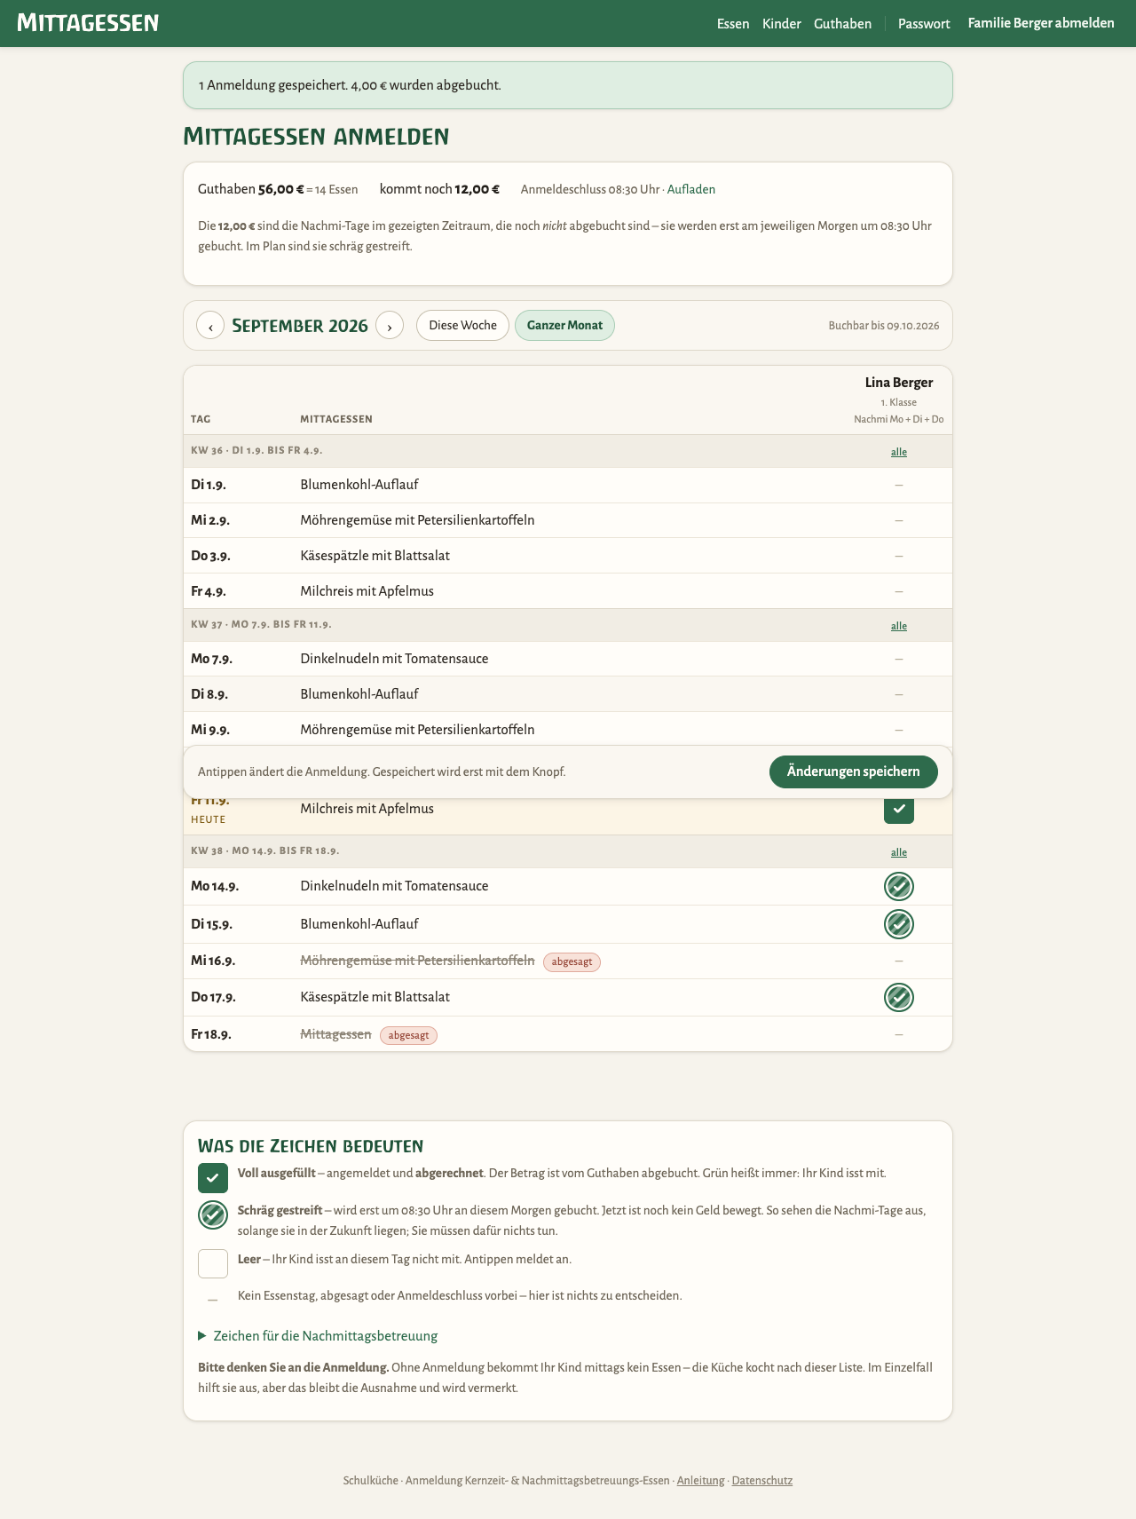This screenshot has height=1519, width=1136.
Task: Toggle Lina's meal on Do 17.9.
Action: coord(899,997)
